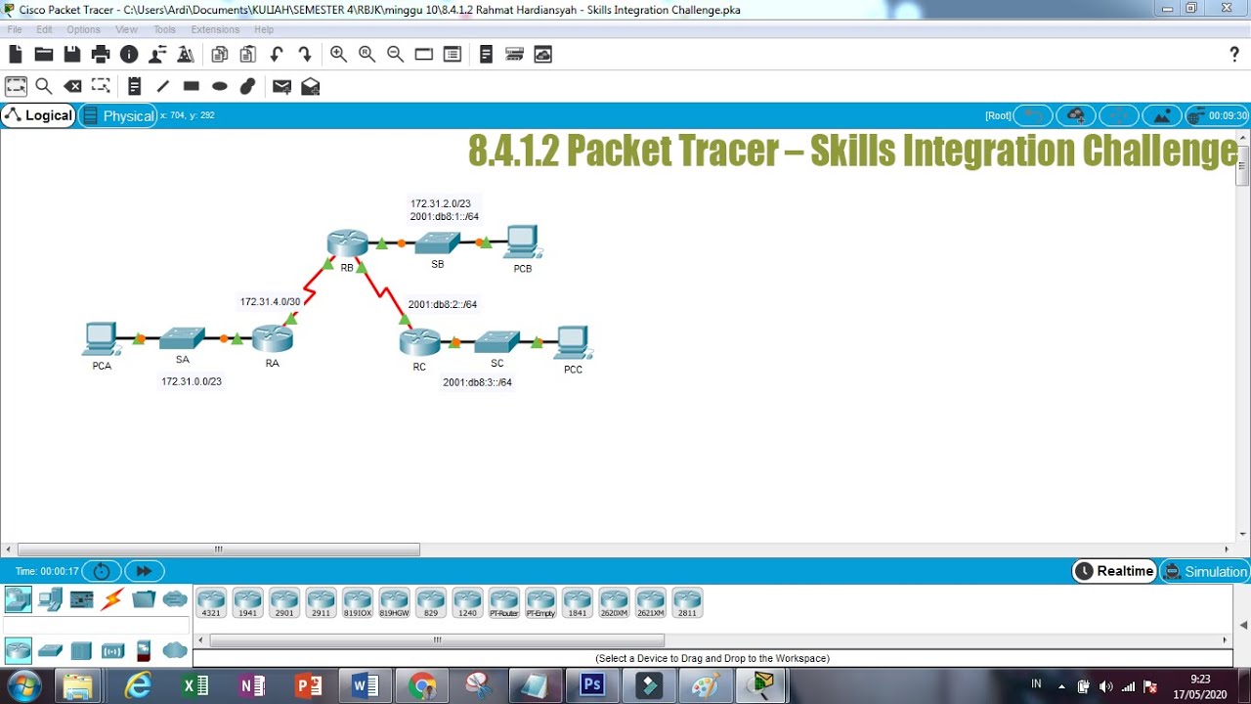
Task: Redo action with redo arrow
Action: (305, 55)
